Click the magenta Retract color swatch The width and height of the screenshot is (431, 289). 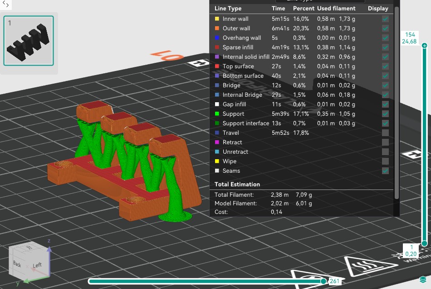click(217, 142)
